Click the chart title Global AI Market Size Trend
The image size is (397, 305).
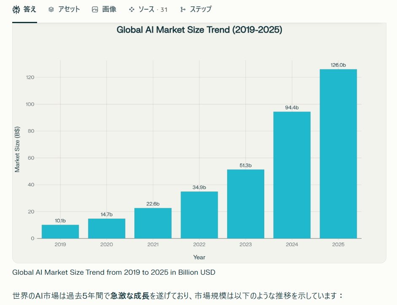pos(199,30)
